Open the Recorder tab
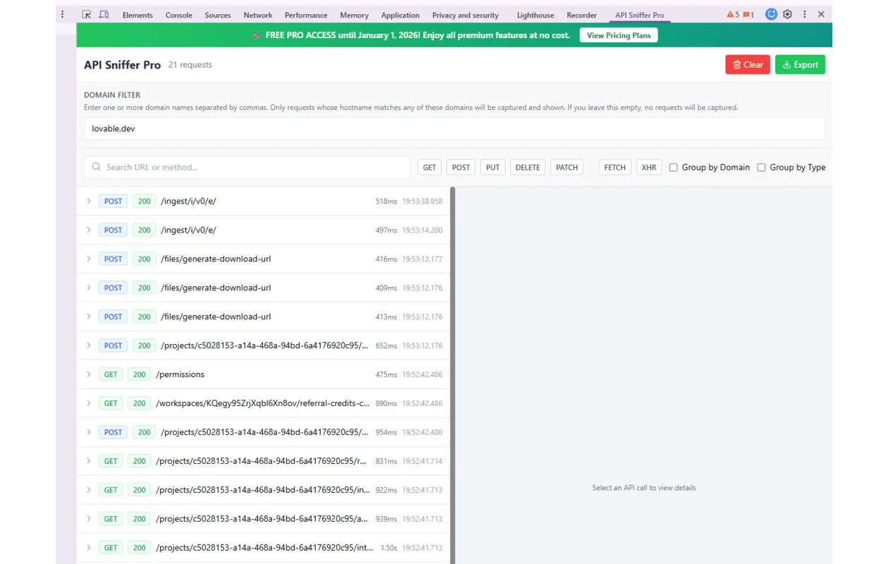This screenshot has width=888, height=564. coord(581,15)
